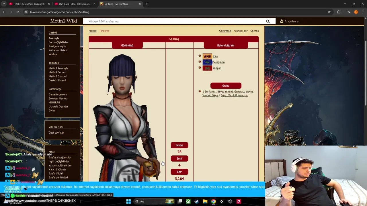Select the Görüntüle tab
The height and width of the screenshot is (206, 367).
225,31
